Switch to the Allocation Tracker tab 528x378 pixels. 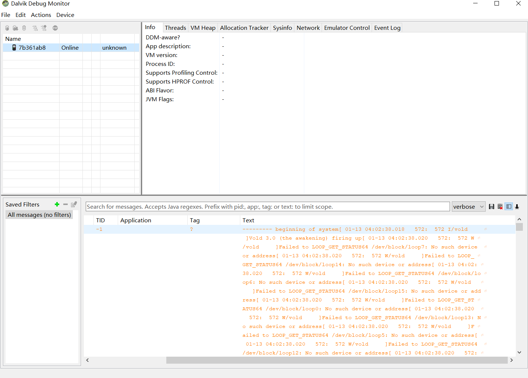pyautogui.click(x=244, y=28)
